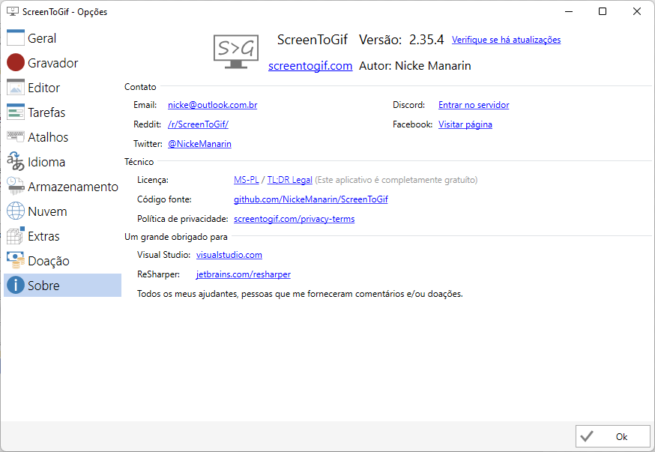Click the Código fonte: label
Screen dimensions: 655x452
tap(164, 199)
